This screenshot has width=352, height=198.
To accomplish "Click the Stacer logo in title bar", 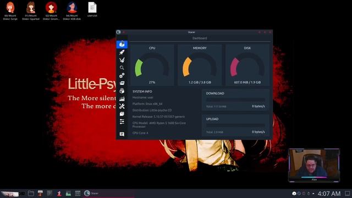I will pyautogui.click(x=119, y=32).
